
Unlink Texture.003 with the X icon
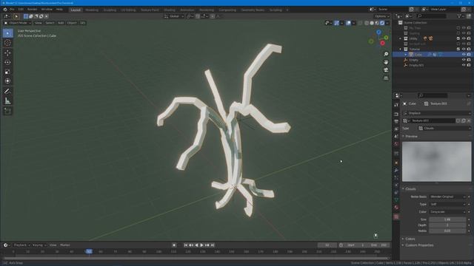tap(469, 121)
